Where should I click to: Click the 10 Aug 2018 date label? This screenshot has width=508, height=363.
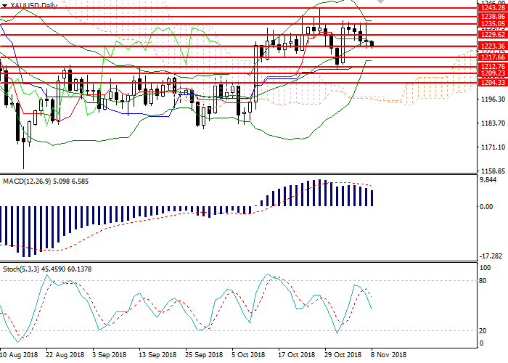pos(19,355)
